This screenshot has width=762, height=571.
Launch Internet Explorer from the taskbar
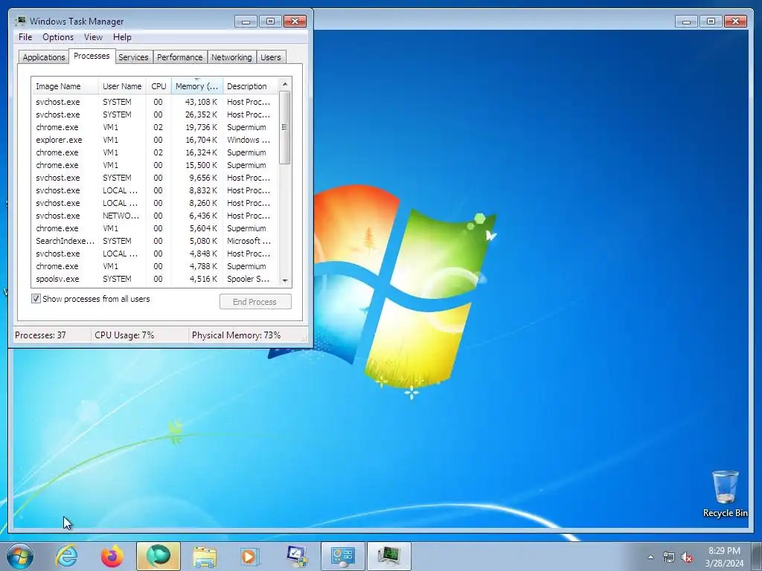point(66,556)
